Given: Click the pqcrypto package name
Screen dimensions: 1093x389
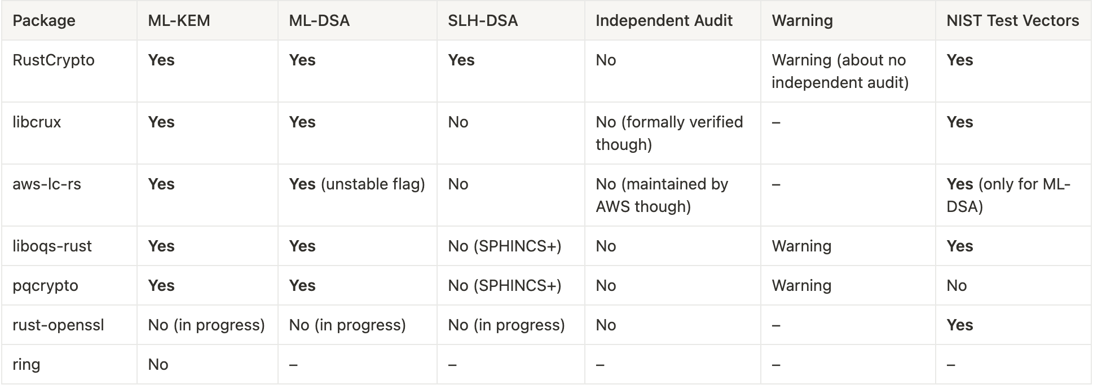Looking at the screenshot, I should pyautogui.click(x=45, y=286).
